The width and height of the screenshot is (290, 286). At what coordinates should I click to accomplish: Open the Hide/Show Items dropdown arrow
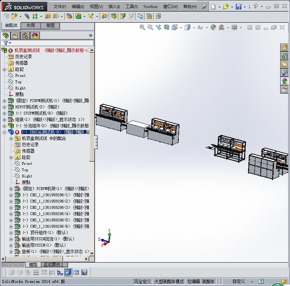(x=207, y=28)
